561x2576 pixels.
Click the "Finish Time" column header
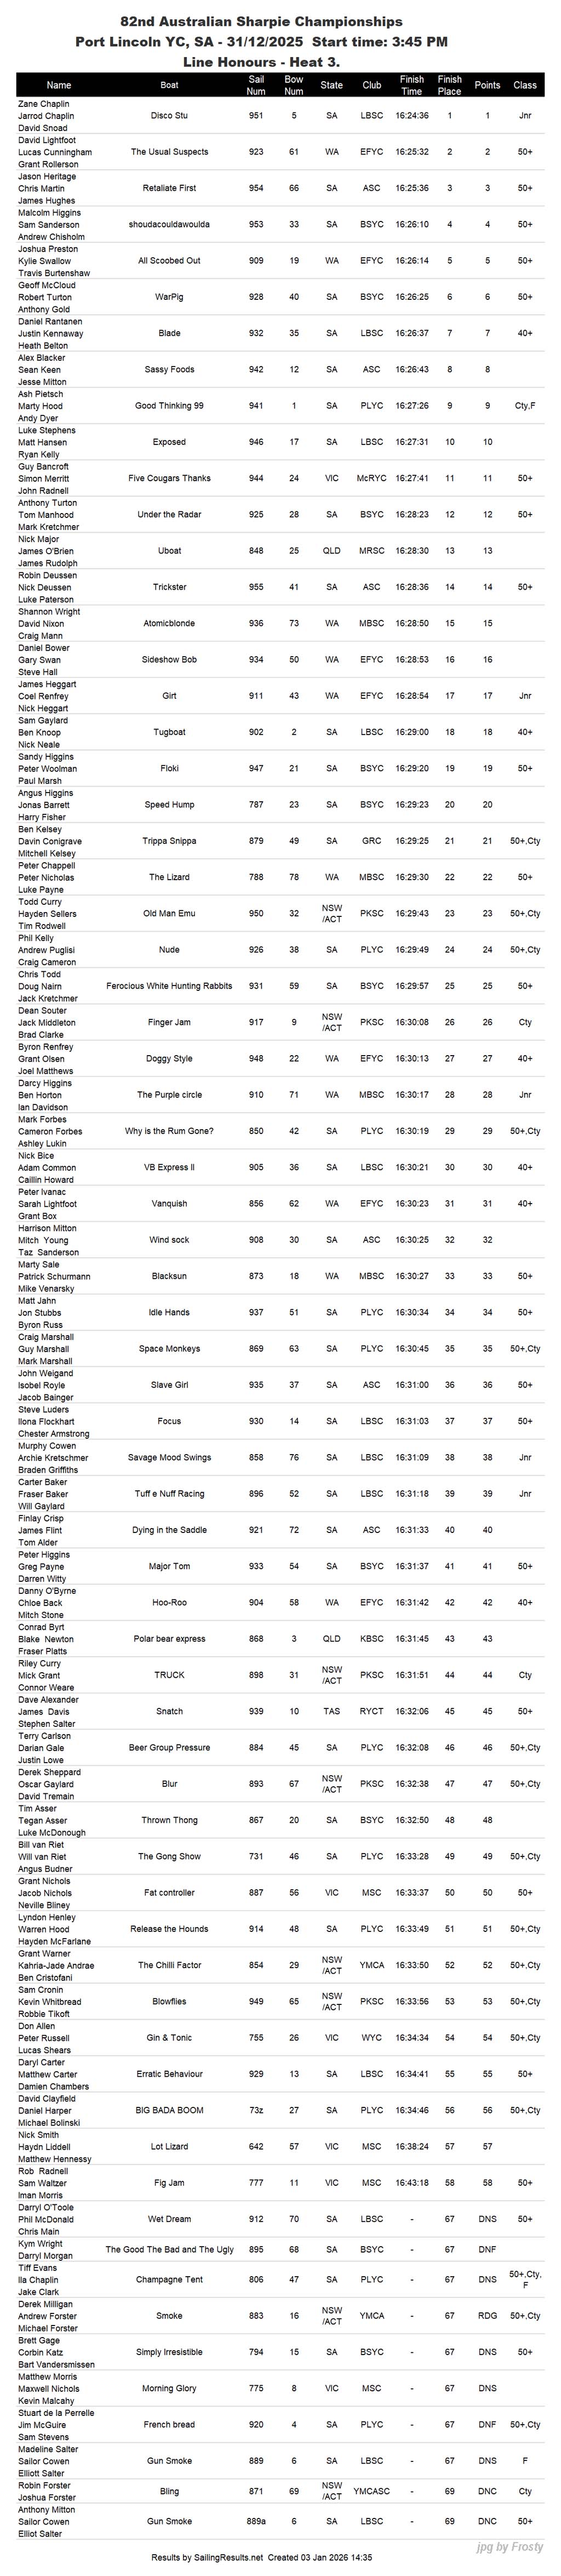pos(411,85)
